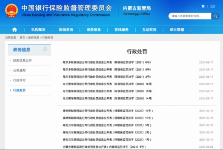Click date on 锡林郭勒〔2020〕16号 row
This screenshot has width=223, height=150.
(206, 111)
